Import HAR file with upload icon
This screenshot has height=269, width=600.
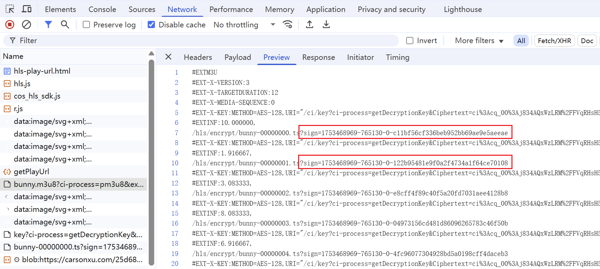tap(309, 25)
